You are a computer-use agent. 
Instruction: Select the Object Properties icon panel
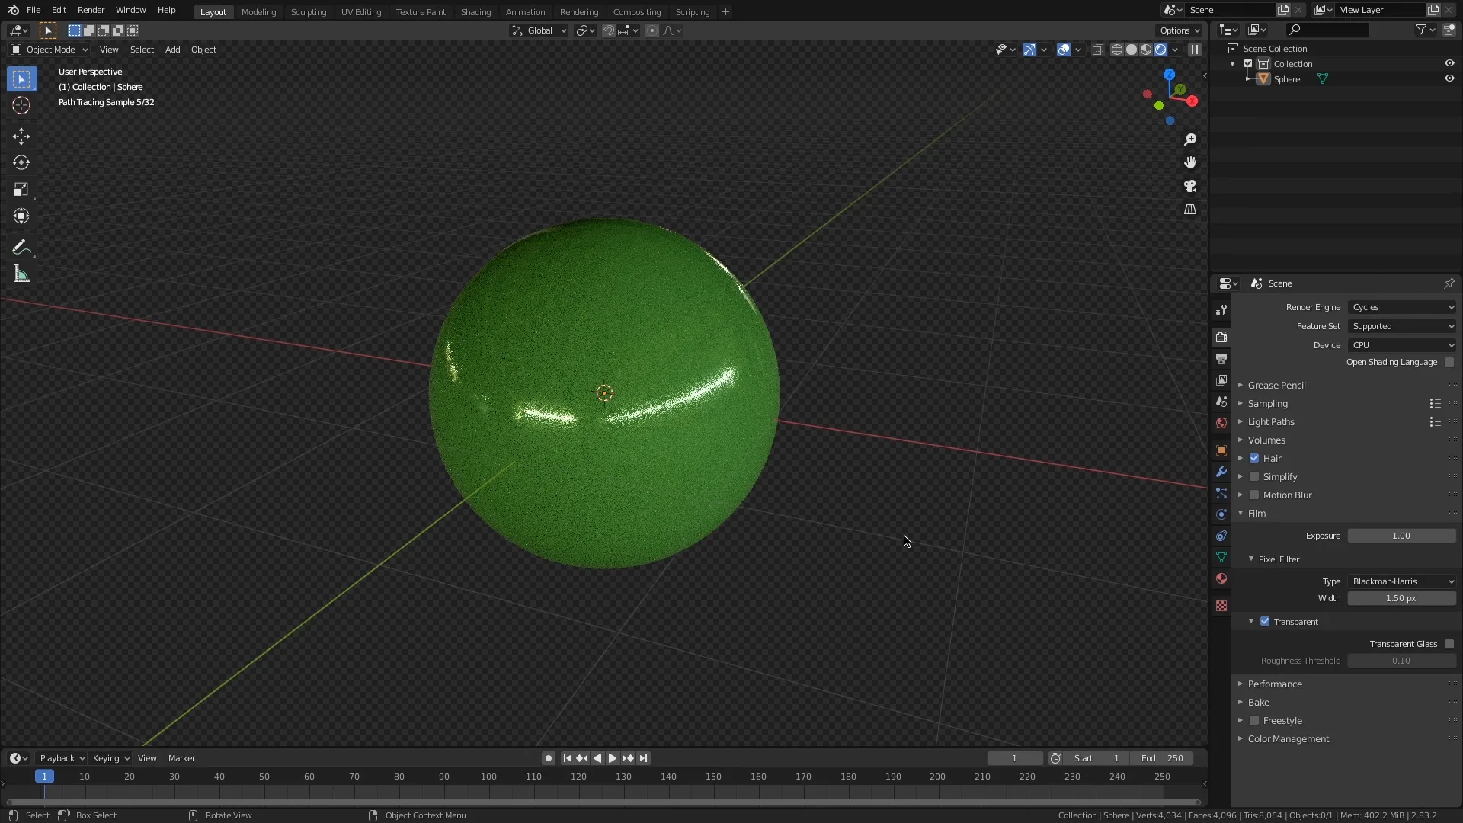pyautogui.click(x=1222, y=449)
